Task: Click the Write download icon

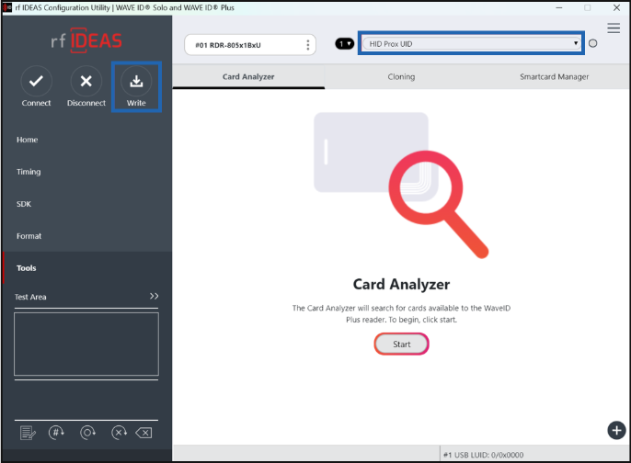Action: click(136, 81)
